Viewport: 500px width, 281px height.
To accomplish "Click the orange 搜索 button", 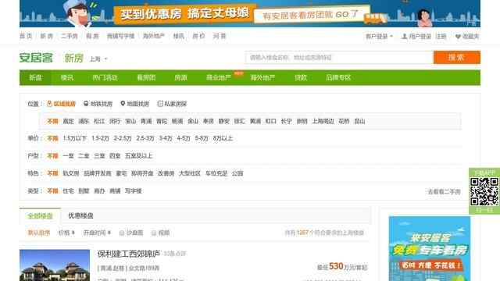I will (456, 57).
